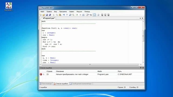The height and width of the screenshot is (97, 173).
Task: Click line number 23 in error row
Action: coord(48,74)
